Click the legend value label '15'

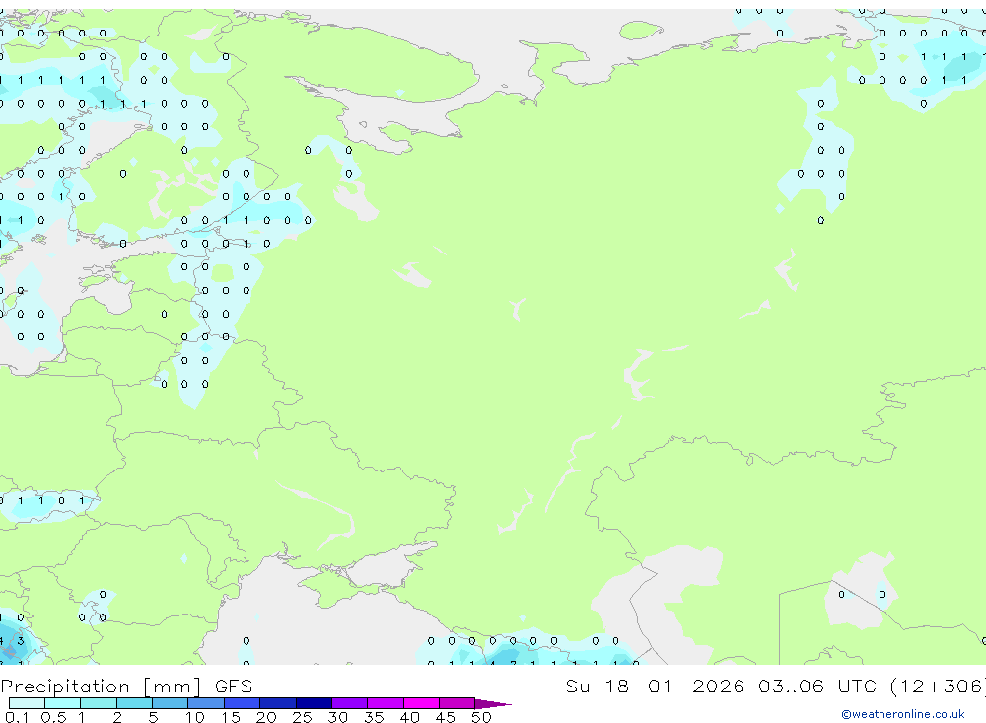click(x=230, y=717)
